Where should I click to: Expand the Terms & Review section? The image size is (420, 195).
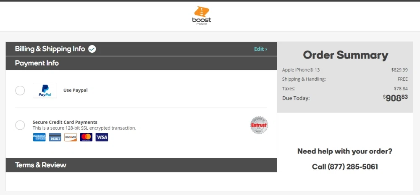(141, 165)
